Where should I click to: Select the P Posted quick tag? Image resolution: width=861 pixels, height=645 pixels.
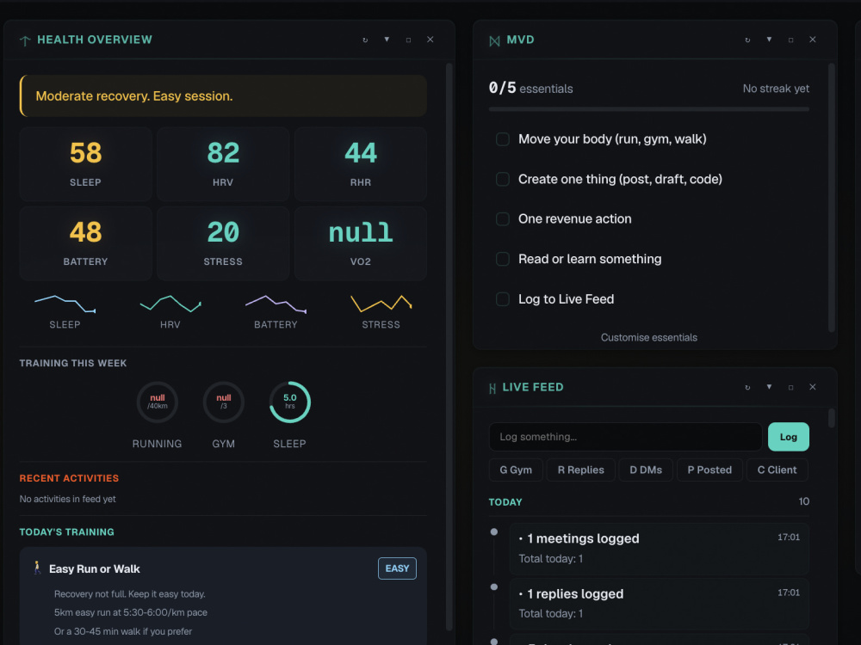[x=709, y=470]
